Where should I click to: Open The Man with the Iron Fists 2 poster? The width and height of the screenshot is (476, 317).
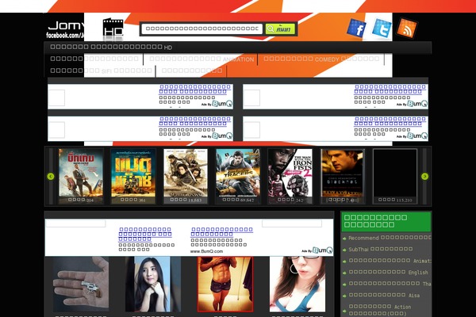pyautogui.click(x=290, y=176)
